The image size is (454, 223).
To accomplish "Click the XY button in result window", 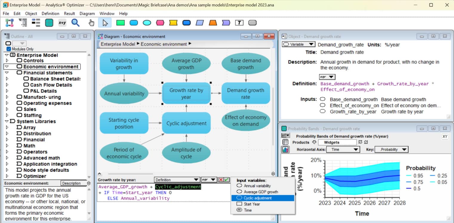I will click(x=445, y=136).
